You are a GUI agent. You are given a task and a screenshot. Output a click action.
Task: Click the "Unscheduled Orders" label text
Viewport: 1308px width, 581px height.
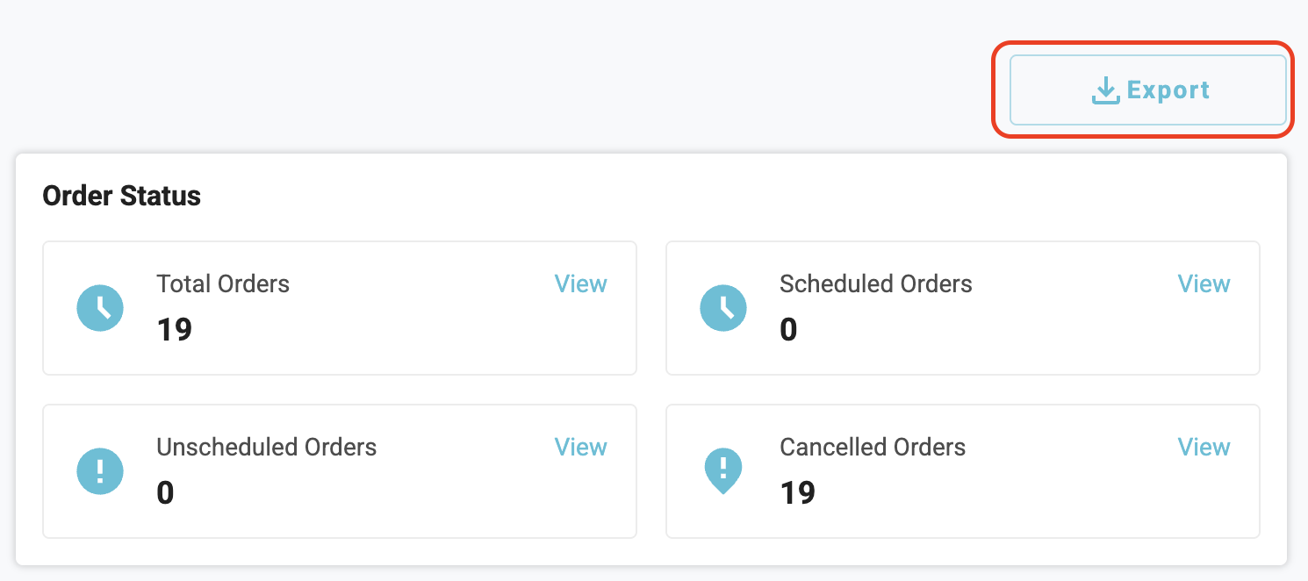(x=266, y=448)
